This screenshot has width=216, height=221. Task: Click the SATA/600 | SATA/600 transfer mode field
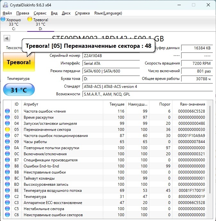click(x=111, y=71)
